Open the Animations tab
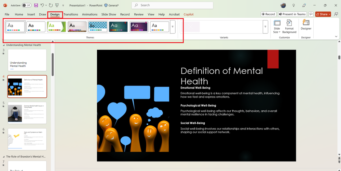Screen dimensions: 341x171 pos(90,14)
